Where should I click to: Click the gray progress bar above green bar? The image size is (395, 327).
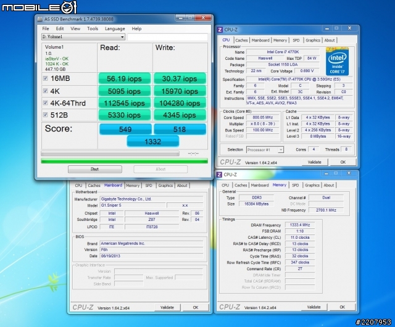point(110,153)
